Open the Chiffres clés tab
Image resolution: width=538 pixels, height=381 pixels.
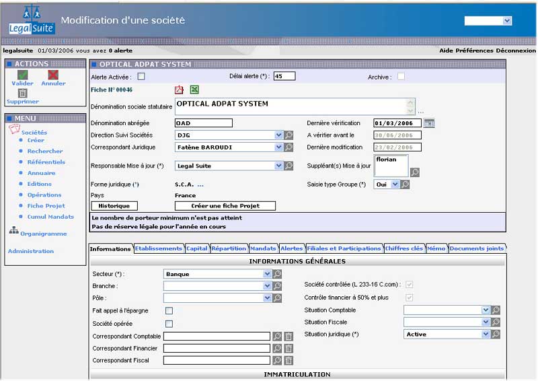point(404,248)
